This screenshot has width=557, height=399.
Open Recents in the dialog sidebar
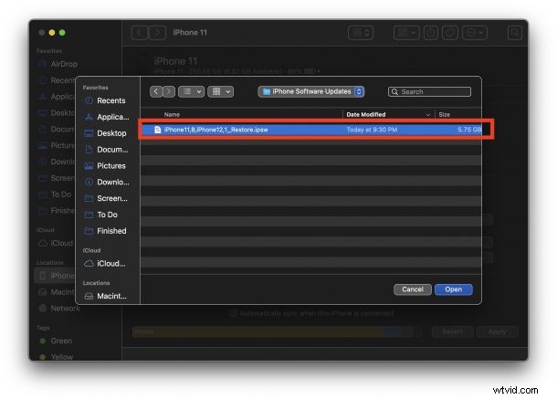[x=110, y=100]
